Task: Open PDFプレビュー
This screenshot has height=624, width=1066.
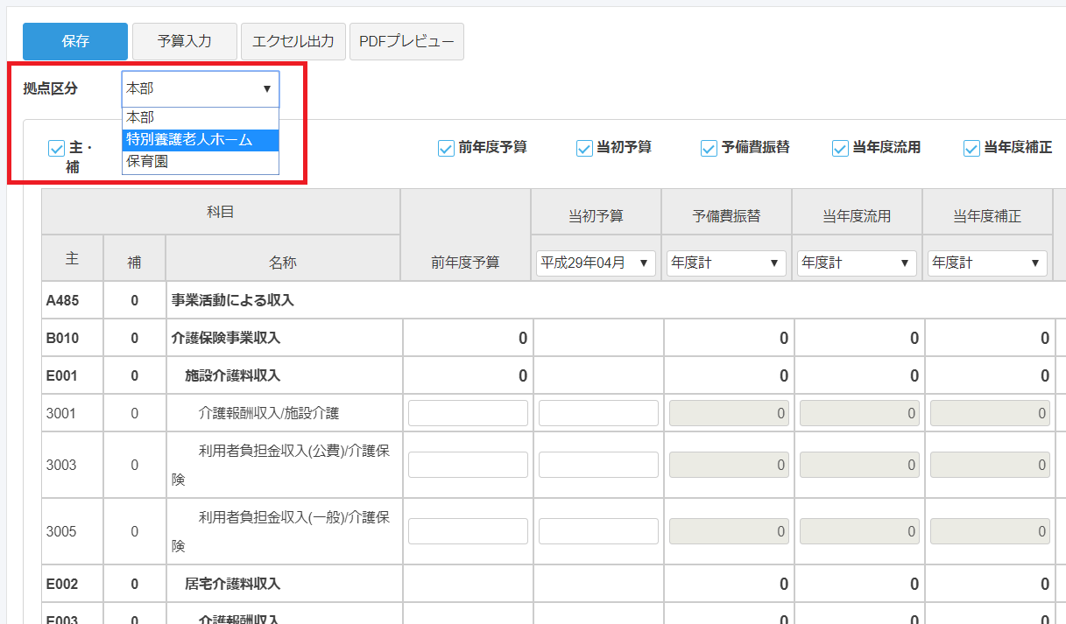Action: click(x=406, y=41)
